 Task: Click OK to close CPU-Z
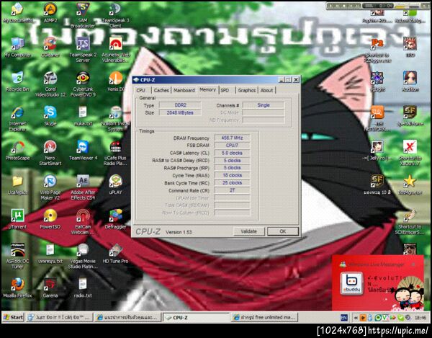tap(283, 231)
